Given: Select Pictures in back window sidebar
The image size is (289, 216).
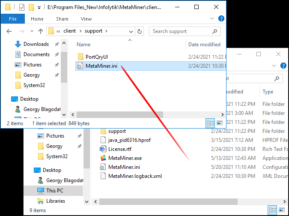Looking at the screenshot, I should (x=51, y=136).
